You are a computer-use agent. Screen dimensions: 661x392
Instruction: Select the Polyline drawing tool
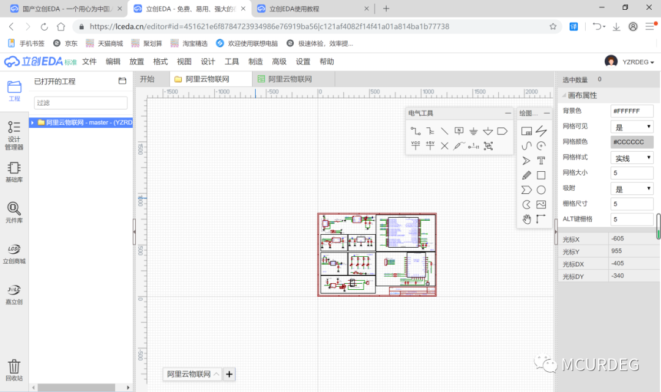(x=541, y=131)
